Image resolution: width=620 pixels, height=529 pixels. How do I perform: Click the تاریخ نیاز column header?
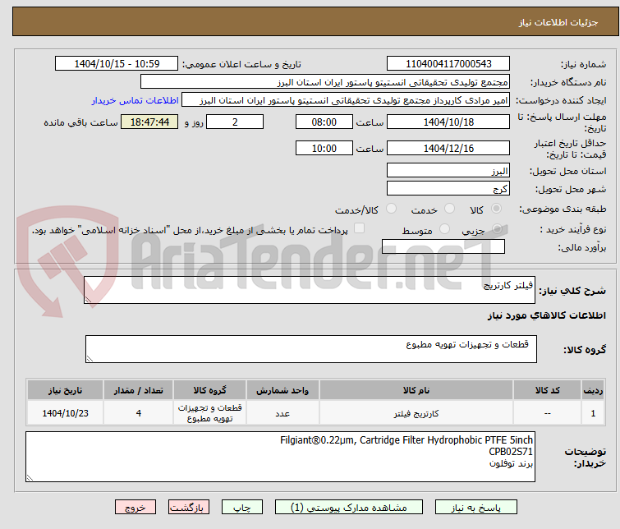click(65, 390)
